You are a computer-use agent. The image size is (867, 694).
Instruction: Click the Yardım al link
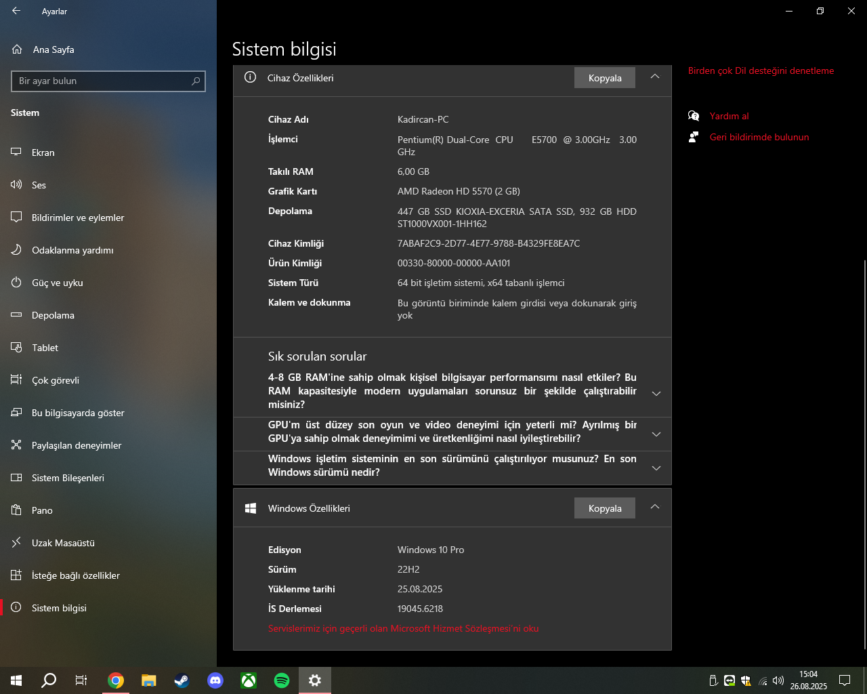coord(729,116)
